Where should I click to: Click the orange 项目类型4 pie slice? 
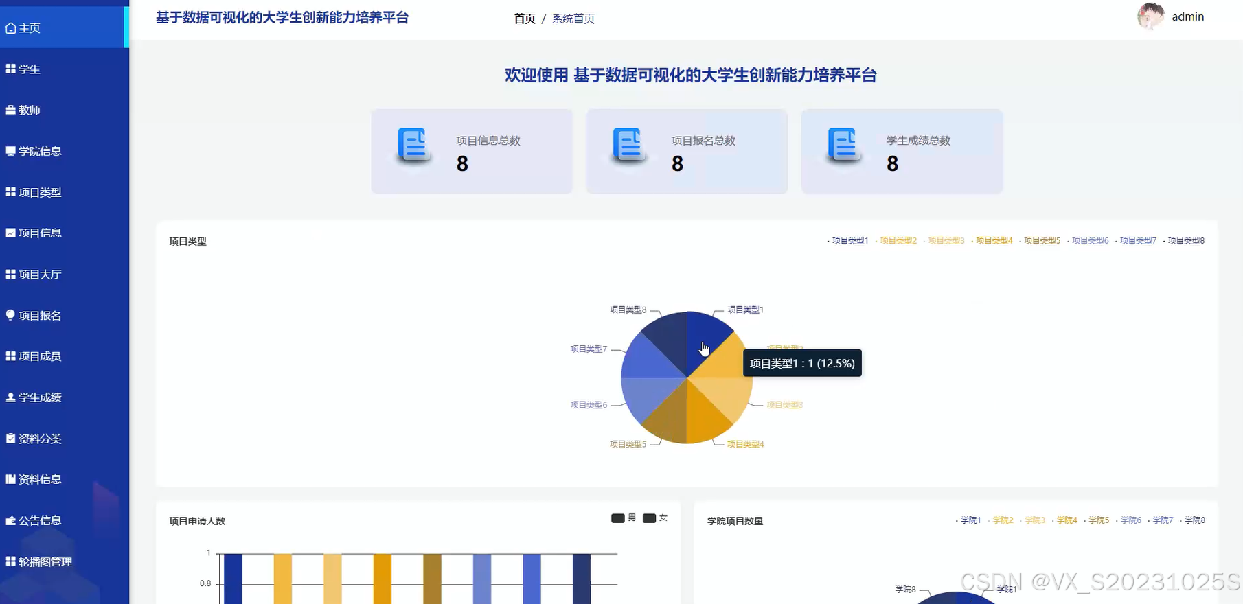tap(705, 420)
